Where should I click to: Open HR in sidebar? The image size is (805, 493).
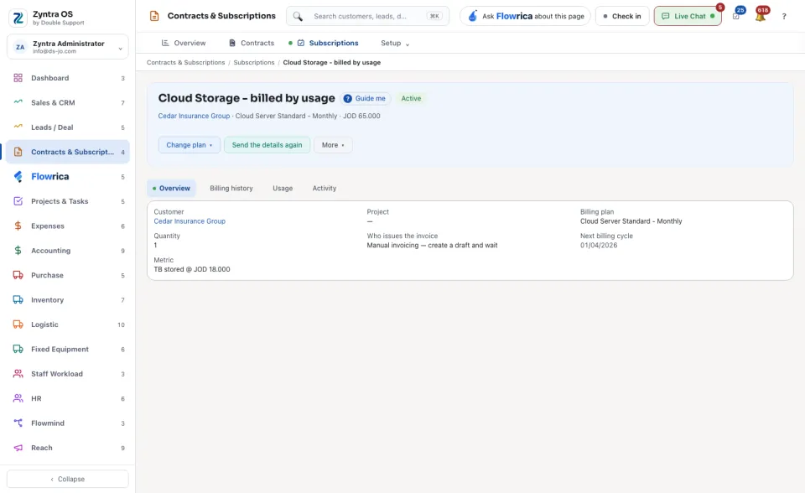click(68, 398)
